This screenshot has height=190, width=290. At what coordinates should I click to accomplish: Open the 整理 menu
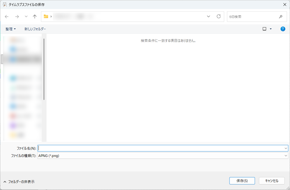coord(10,29)
